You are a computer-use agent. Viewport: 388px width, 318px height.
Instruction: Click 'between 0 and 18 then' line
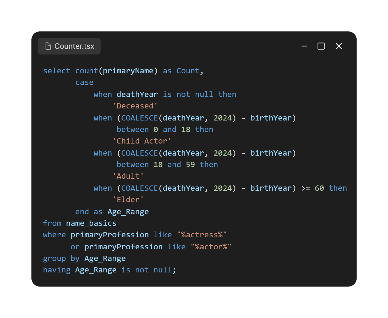click(165, 129)
